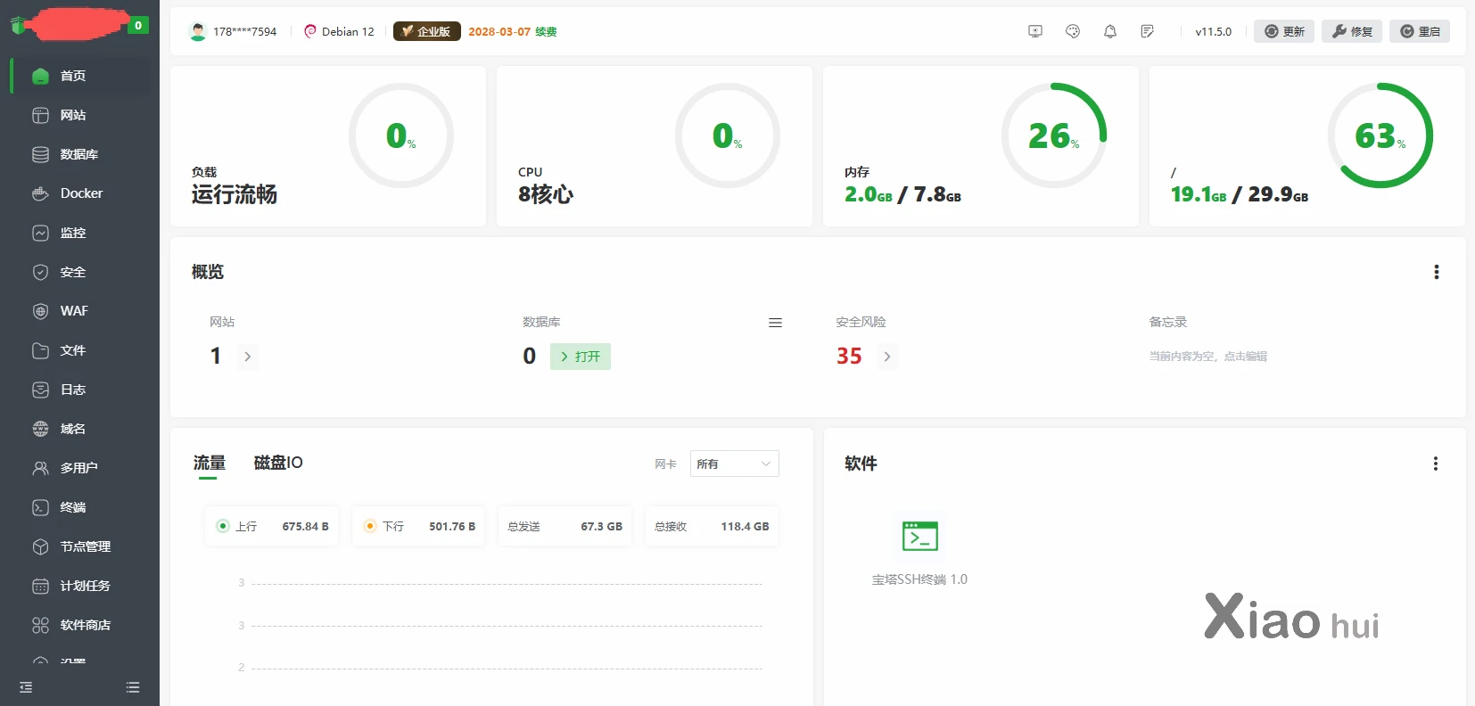Click the 更新 update button
Viewport: 1475px width, 706px height.
point(1284,31)
